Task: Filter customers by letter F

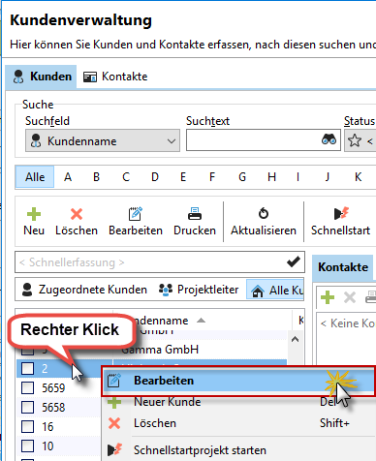Action: point(212,177)
